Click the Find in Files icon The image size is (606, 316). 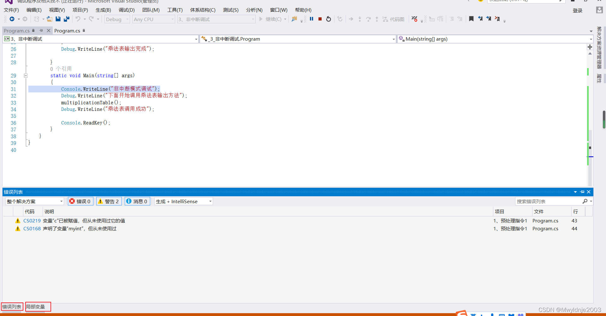(294, 19)
